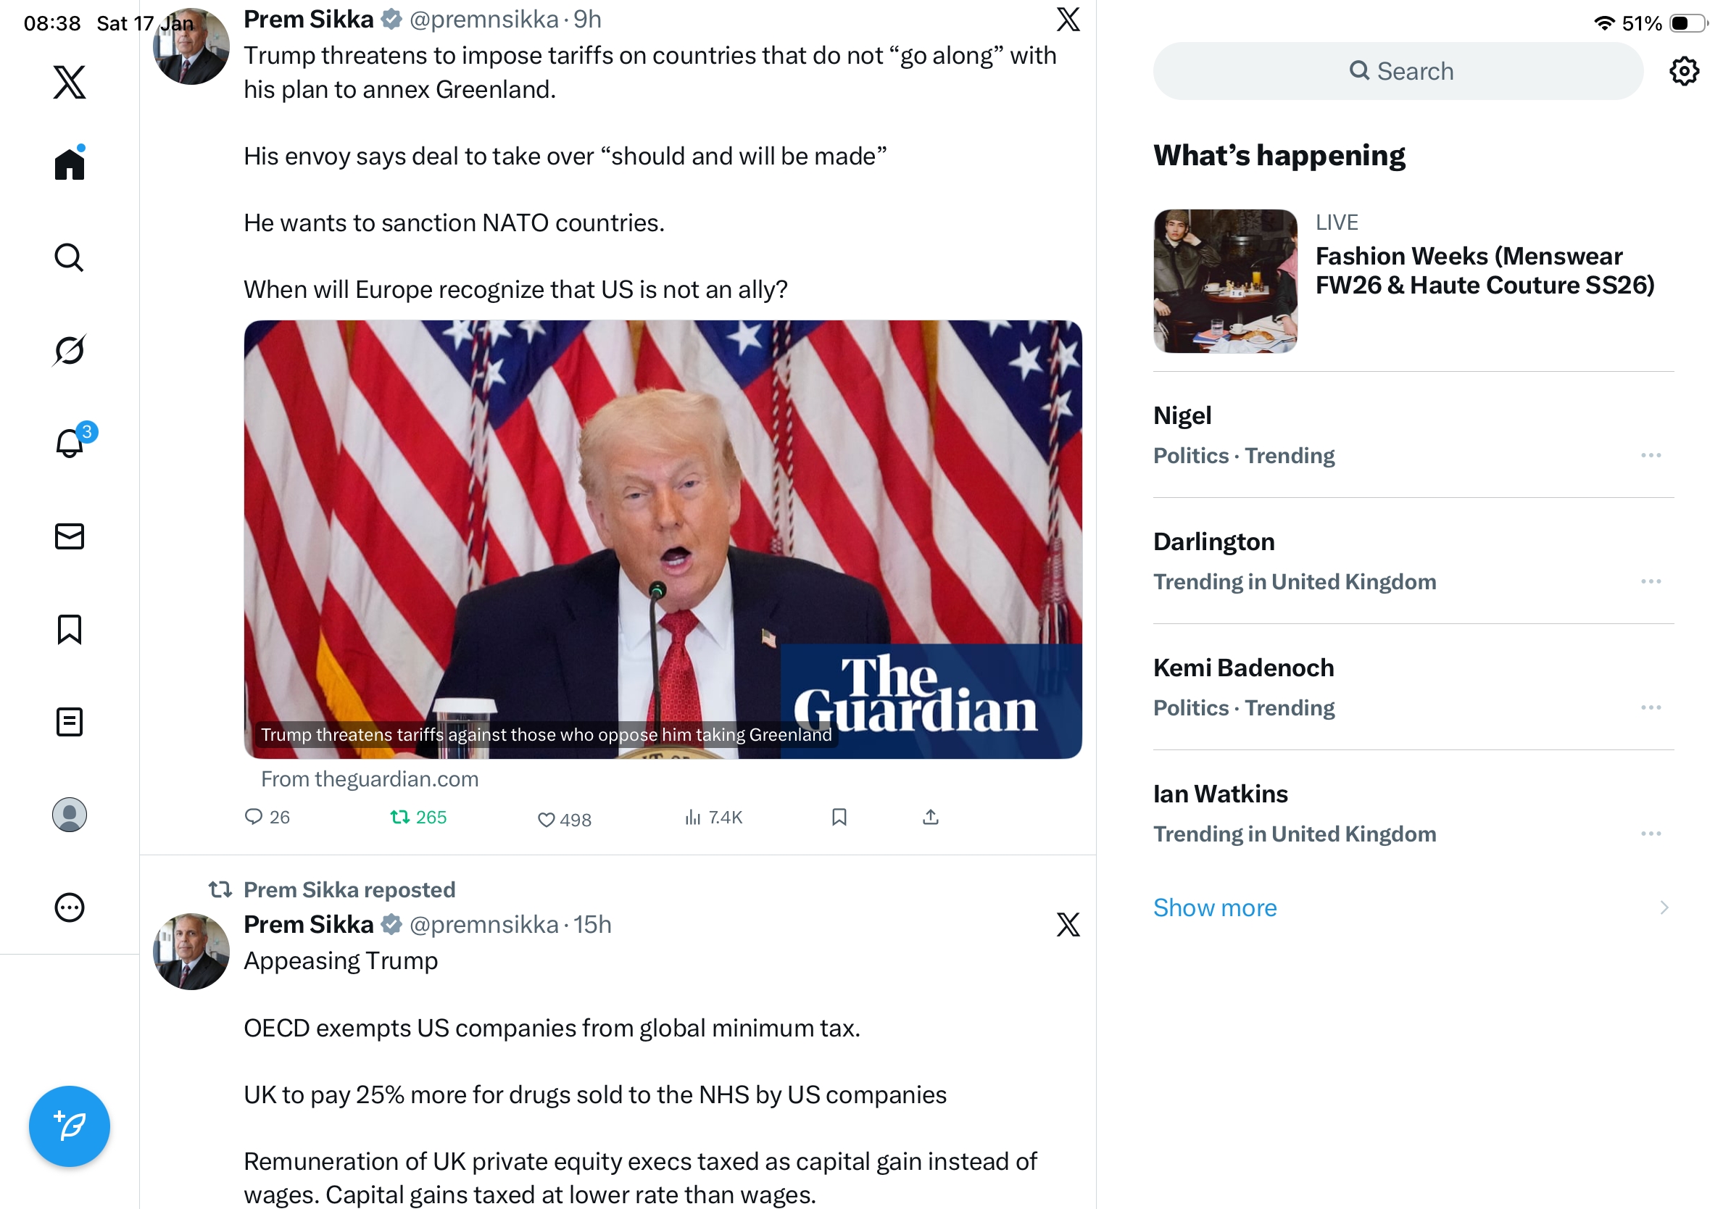Open the Home feed icon
Viewport: 1731px width, 1209px height.
tap(70, 163)
